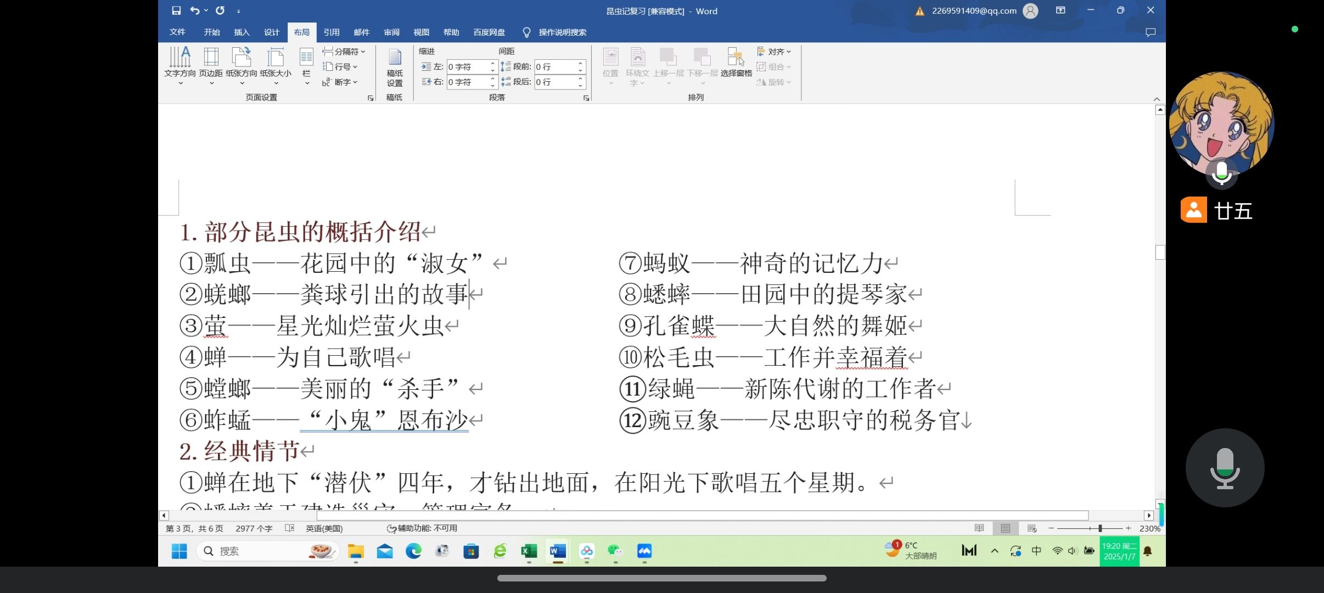Expand the Line Numbers (行号) dropdown

(x=340, y=66)
